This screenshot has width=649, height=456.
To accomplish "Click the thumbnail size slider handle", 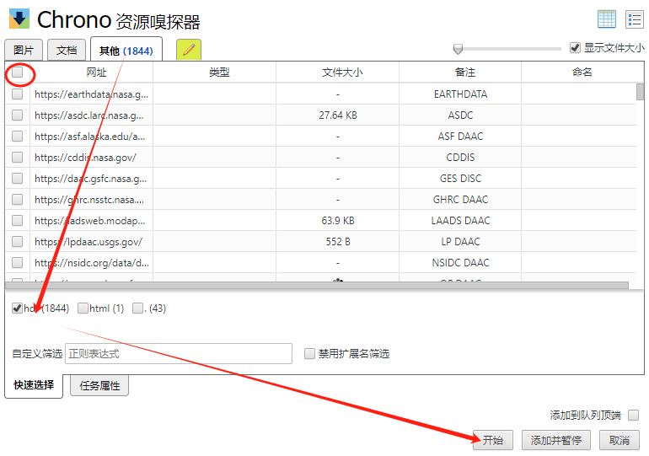I will click(458, 49).
